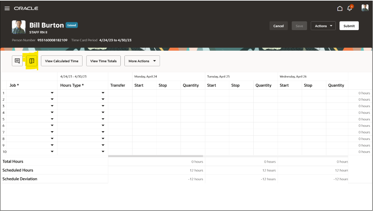This screenshot has height=211, width=373.
Task: Open the More Actions dropdown
Action: pos(142,61)
